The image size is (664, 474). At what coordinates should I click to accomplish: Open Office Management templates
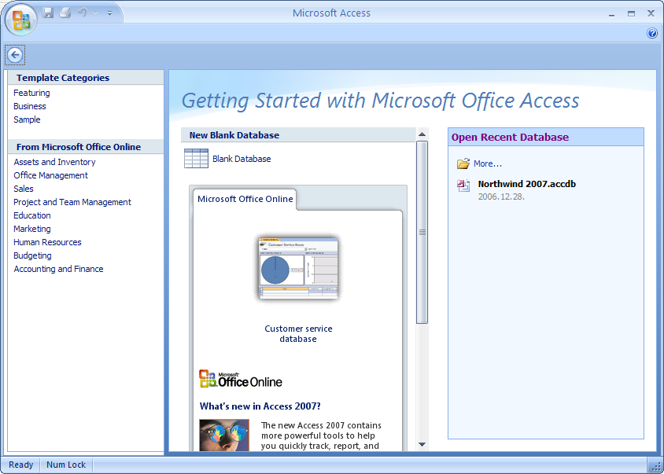[x=51, y=175]
